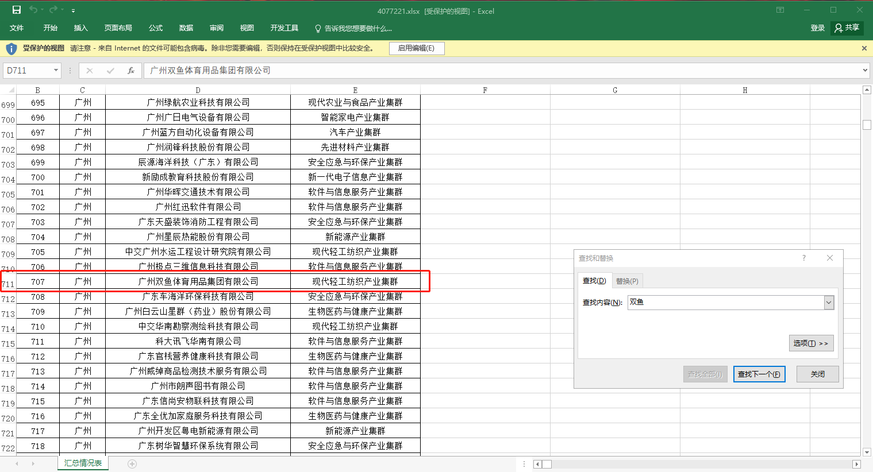Viewport: 873px width, 472px height.
Task: Click cell 广州双鱼体育用品集团有限公司
Action: coord(198,281)
